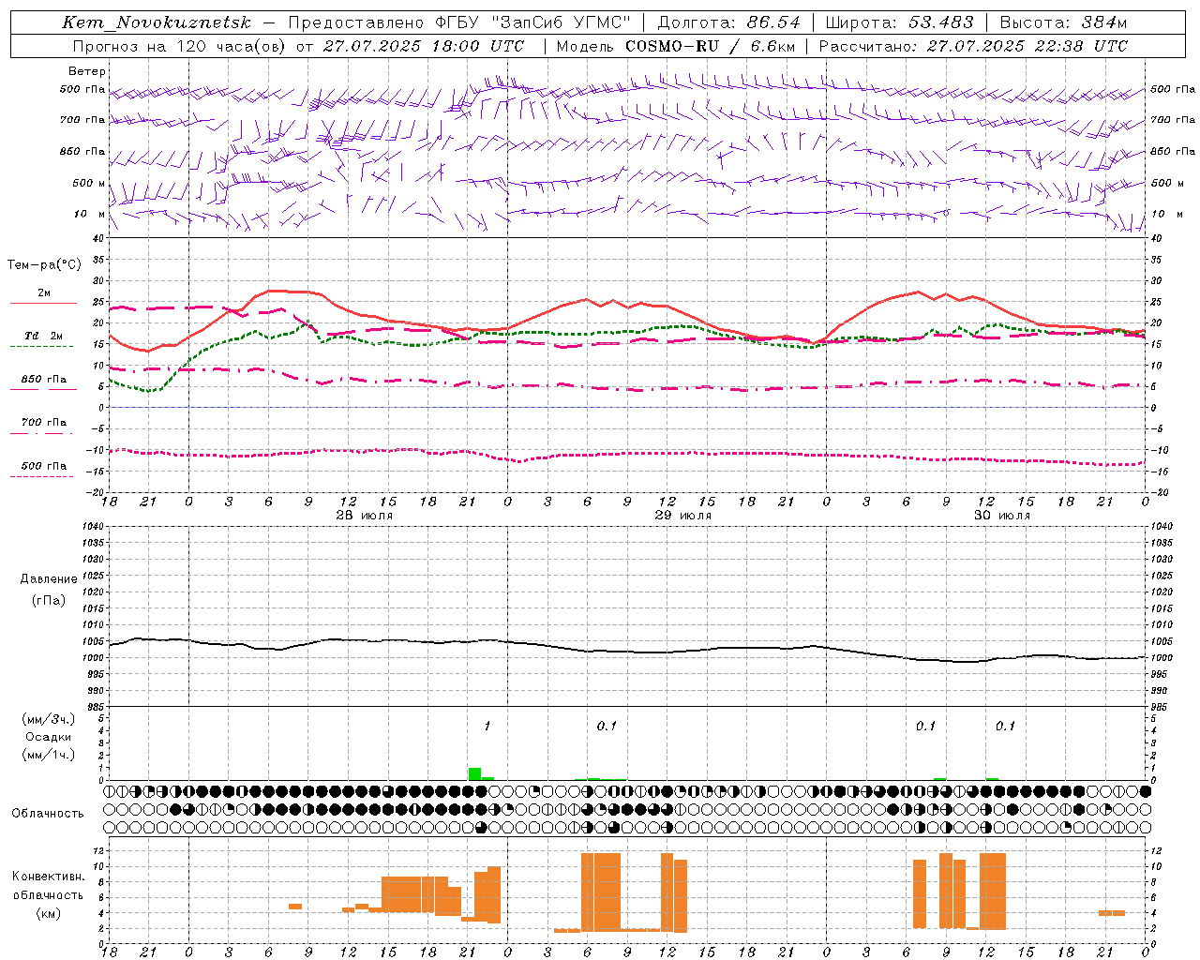1200x960 pixels.
Task: Click the Осадки panel label
Action: click(49, 737)
